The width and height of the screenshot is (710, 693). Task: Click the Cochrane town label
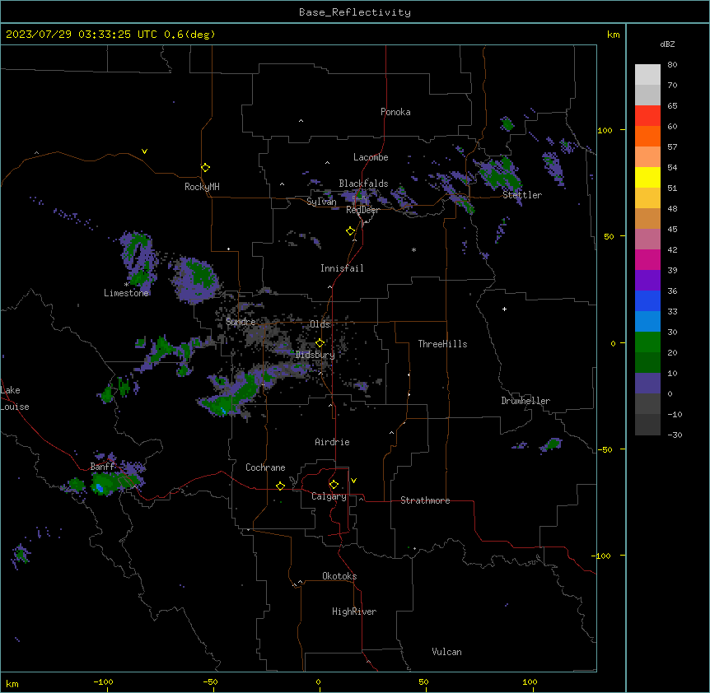[265, 467]
